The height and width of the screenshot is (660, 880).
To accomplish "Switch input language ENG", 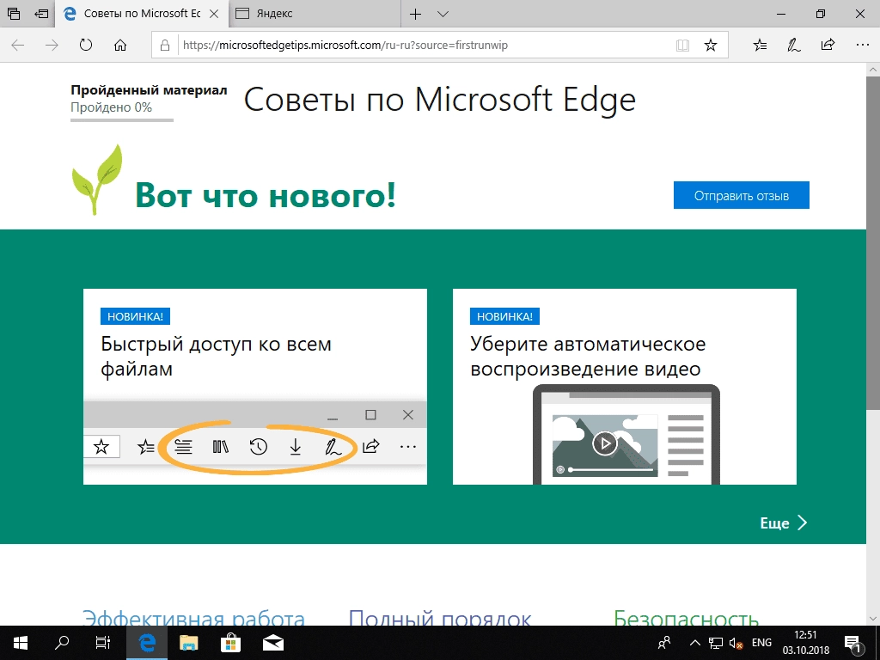I will (x=761, y=643).
